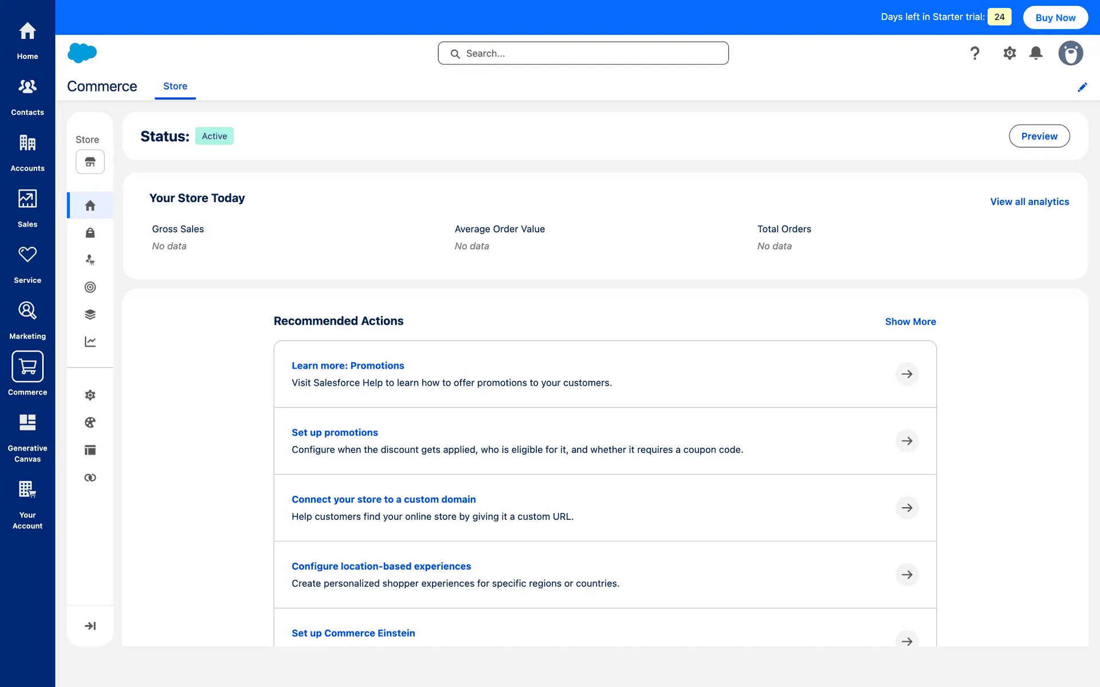This screenshot has height=687, width=1100.
Task: Open the stacked layers icon in store sidebar
Action: (x=90, y=314)
